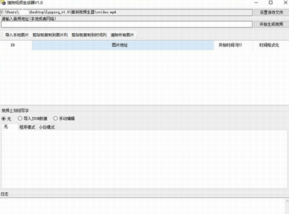The height and width of the screenshot is (214, 289).
Task: Close the window
Action: click(x=286, y=3)
